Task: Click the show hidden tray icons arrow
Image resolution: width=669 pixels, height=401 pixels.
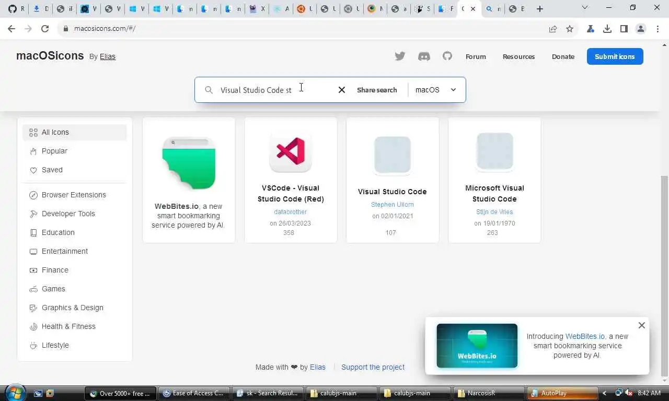Action: point(605,393)
